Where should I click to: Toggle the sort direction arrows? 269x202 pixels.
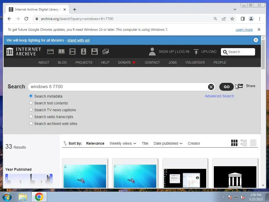coord(65,143)
